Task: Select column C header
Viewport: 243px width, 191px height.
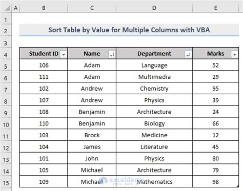Action: pyautogui.click(x=92, y=8)
